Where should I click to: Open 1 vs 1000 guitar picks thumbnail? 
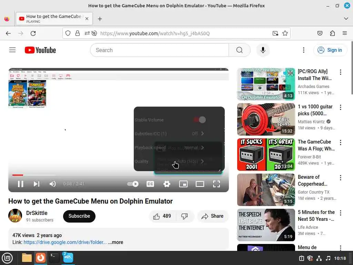pyautogui.click(x=266, y=119)
